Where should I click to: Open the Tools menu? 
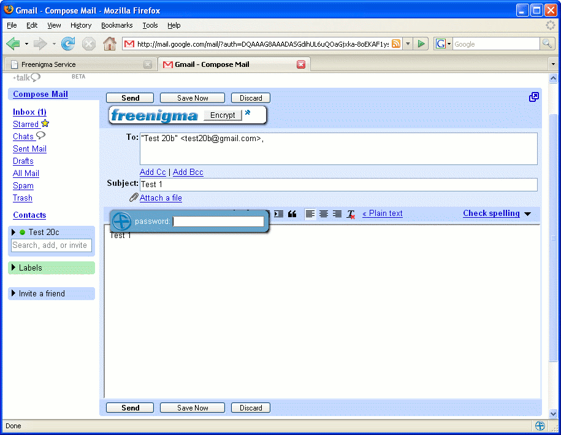tap(150, 25)
